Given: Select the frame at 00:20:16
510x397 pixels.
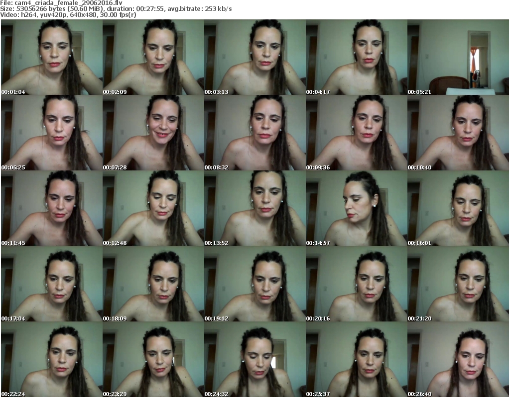Looking at the screenshot, I should click(x=357, y=284).
